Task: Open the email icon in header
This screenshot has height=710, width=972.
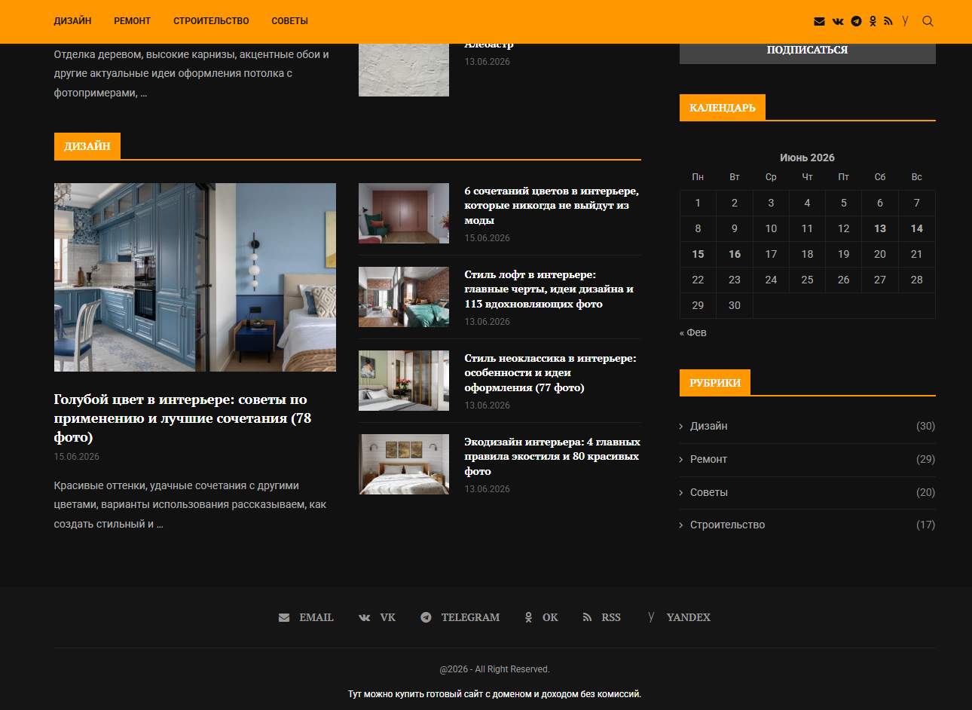Action: point(819,21)
